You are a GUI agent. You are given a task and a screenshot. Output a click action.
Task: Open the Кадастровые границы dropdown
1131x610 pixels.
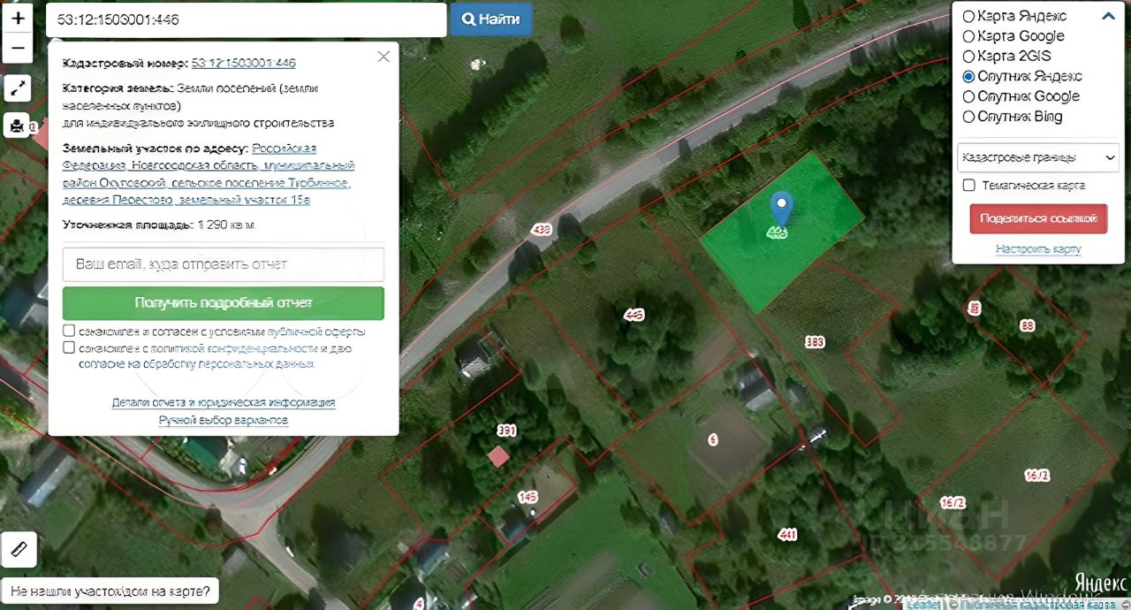click(1038, 157)
